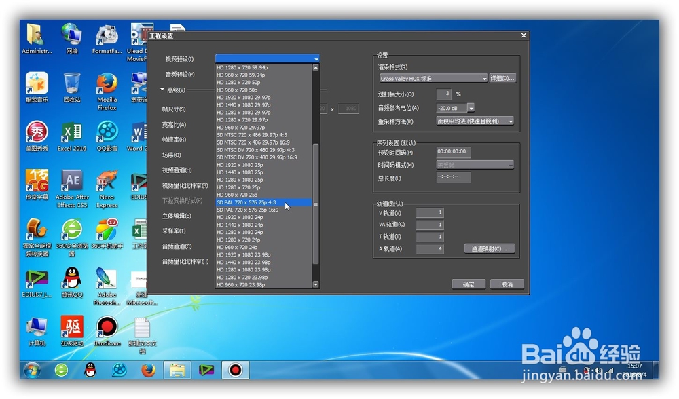Launch FormatFactory desktop shortcut
This screenshot has height=399, width=679.
point(107,39)
